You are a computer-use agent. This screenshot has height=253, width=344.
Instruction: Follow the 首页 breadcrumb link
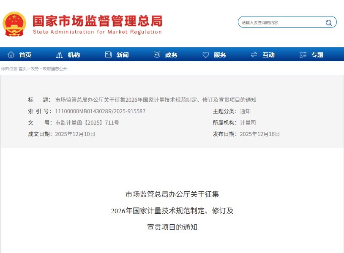pos(22,69)
